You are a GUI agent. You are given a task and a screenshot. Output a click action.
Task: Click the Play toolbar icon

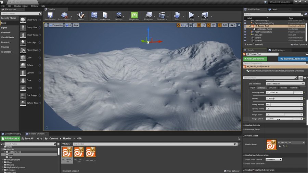[192, 16]
